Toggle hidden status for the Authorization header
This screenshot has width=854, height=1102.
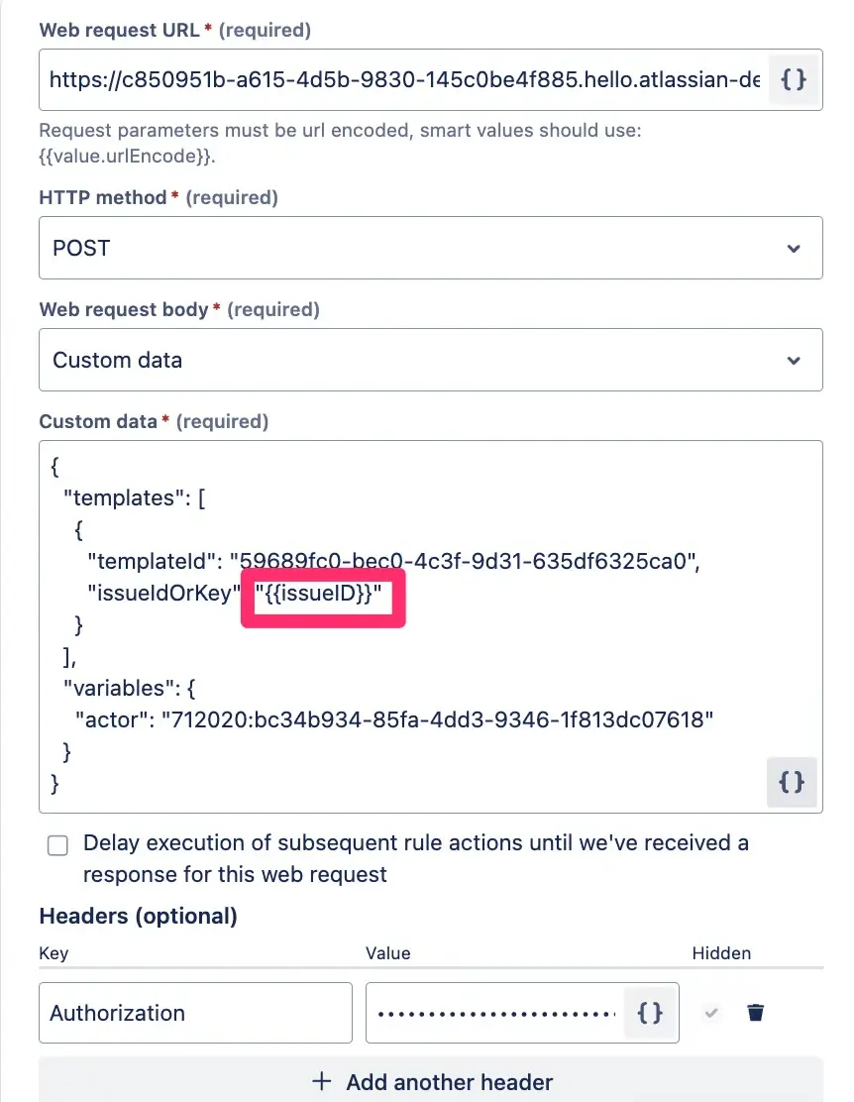711,1012
